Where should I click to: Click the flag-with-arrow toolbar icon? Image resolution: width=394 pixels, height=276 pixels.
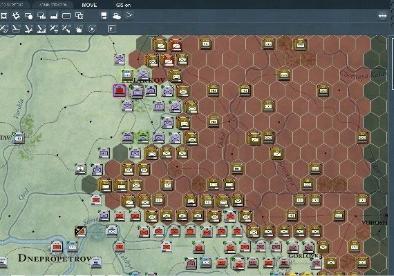(104, 16)
